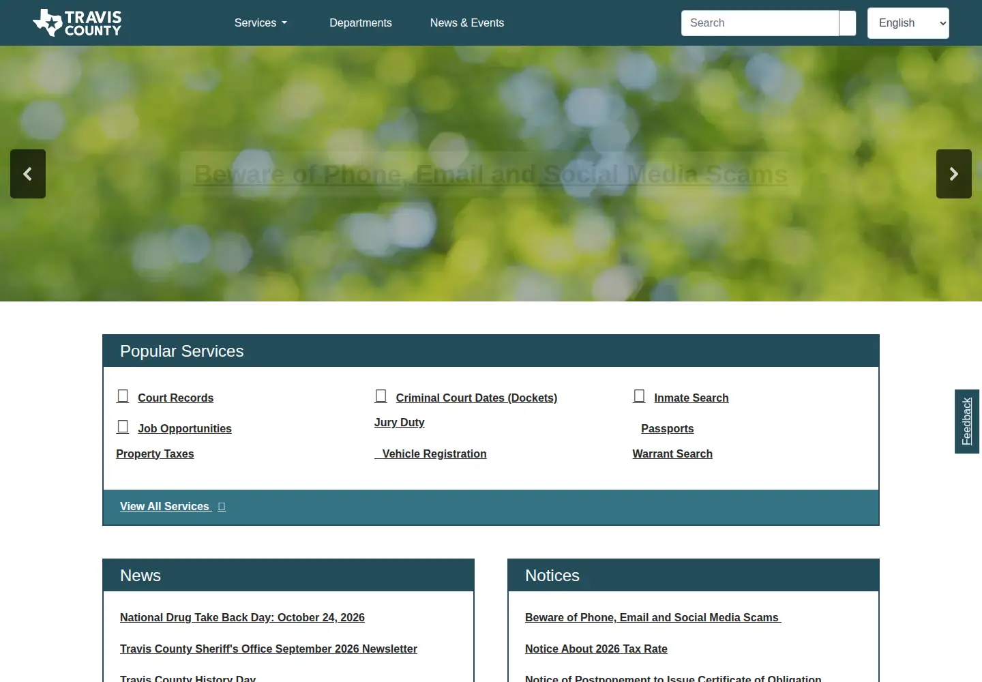
Task: Open the Vehicle Registration link
Action: pyautogui.click(x=434, y=454)
